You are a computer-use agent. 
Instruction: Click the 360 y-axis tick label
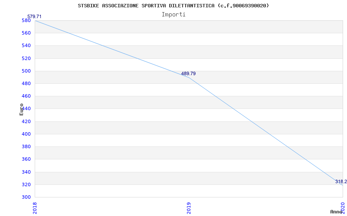coord(26,159)
